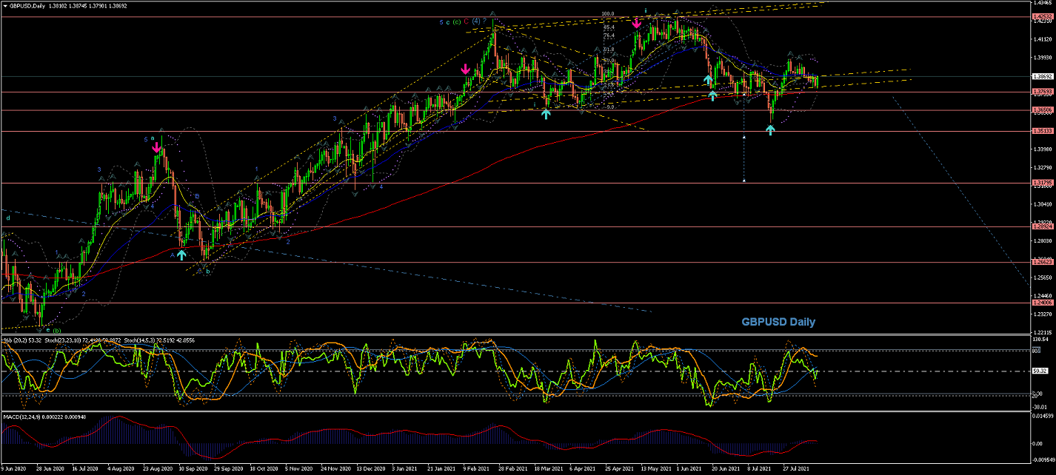Click the Fibonacci 100.0 level label
Image resolution: width=1056 pixels, height=475 pixels.
tap(608, 13)
